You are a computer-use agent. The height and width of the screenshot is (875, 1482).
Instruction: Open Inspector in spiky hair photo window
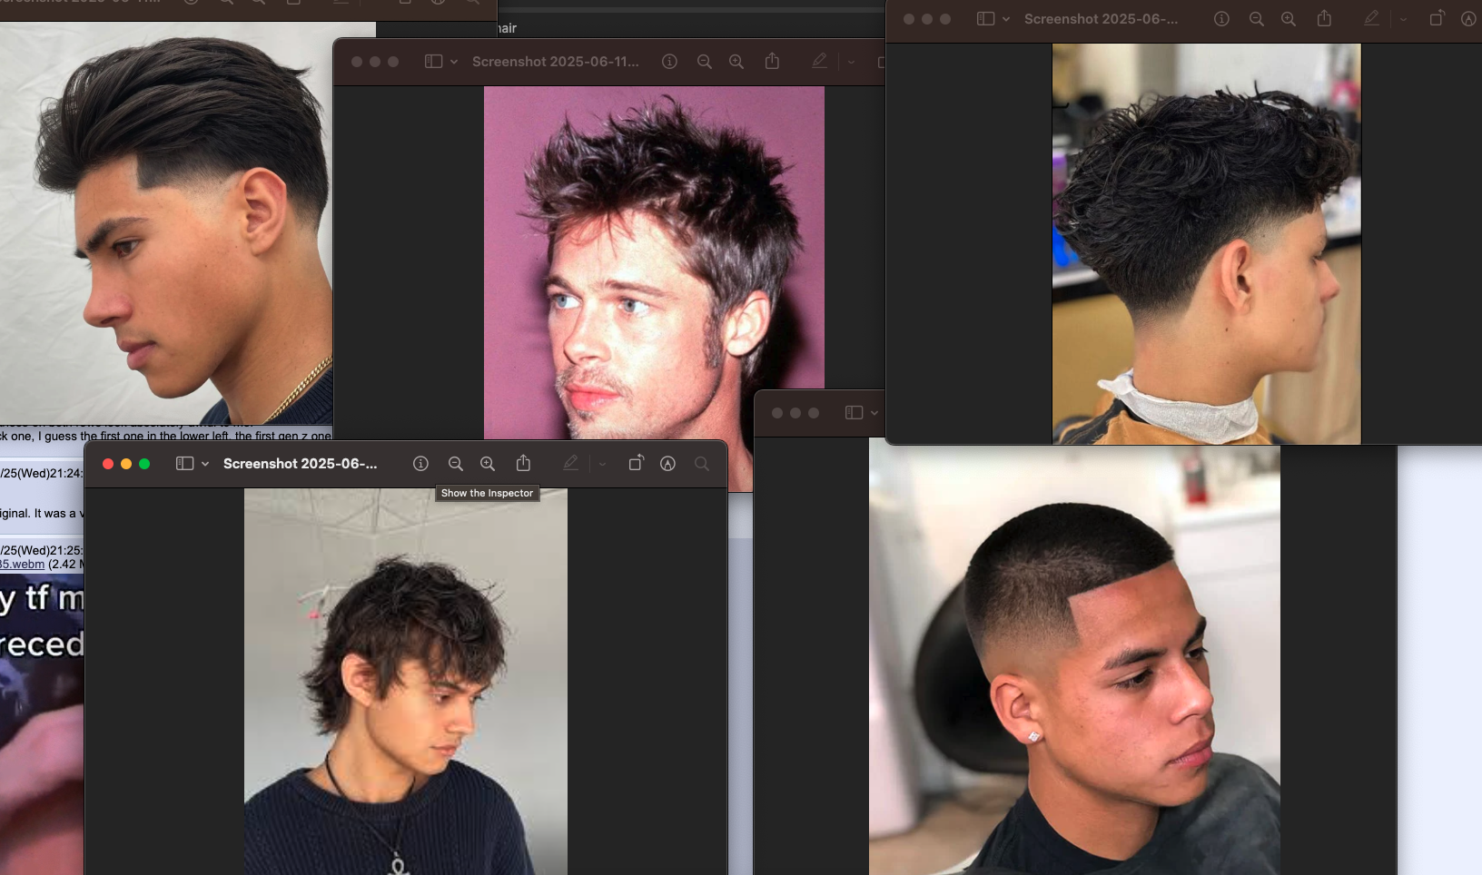point(669,62)
